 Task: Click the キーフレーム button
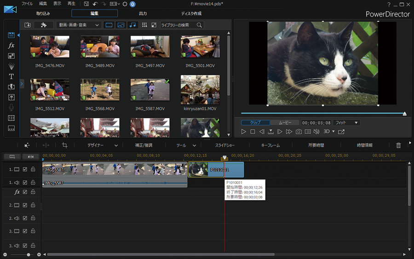(270, 145)
